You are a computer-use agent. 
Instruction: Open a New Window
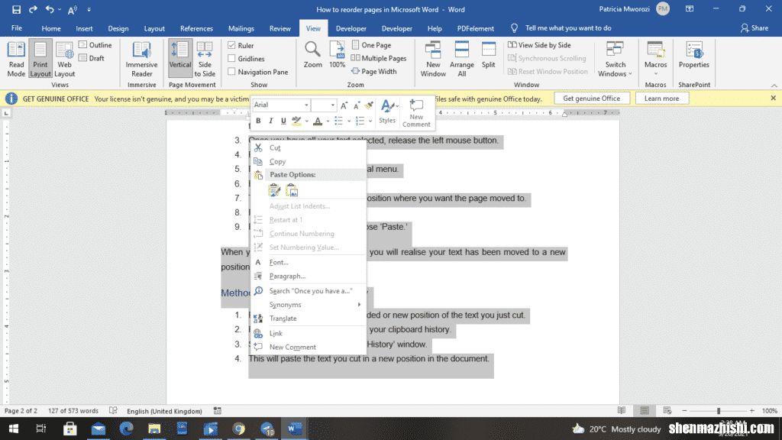coord(433,60)
